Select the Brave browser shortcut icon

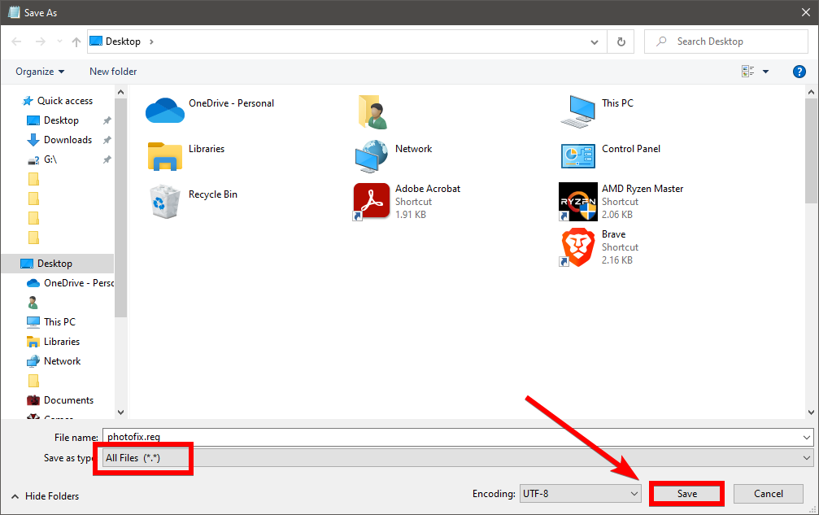click(x=578, y=247)
